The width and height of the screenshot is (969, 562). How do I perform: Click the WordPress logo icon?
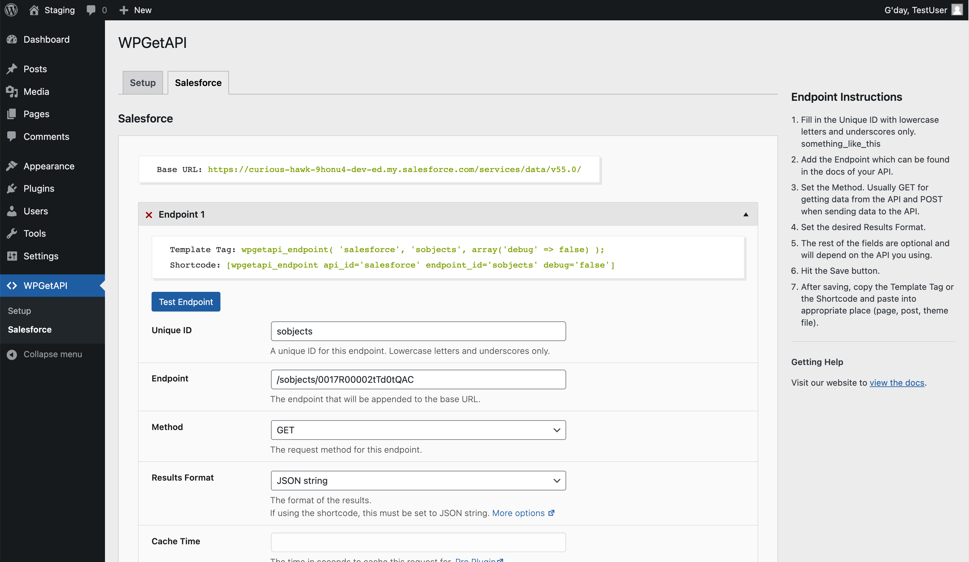pyautogui.click(x=11, y=10)
